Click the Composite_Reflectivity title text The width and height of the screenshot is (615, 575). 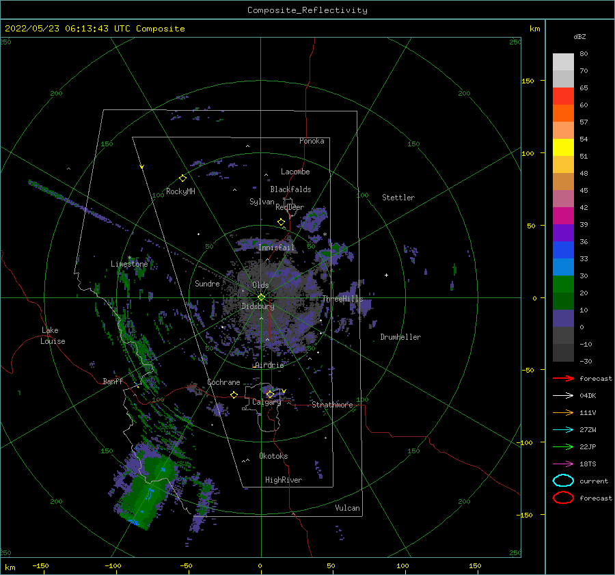tap(307, 10)
